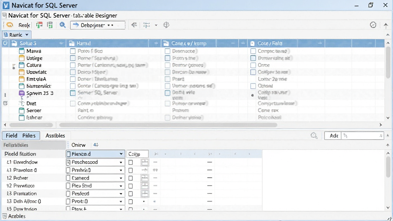The height and width of the screenshot is (221, 393).
Task: Click the Acabiies label in the status bar
Action: 17,216
